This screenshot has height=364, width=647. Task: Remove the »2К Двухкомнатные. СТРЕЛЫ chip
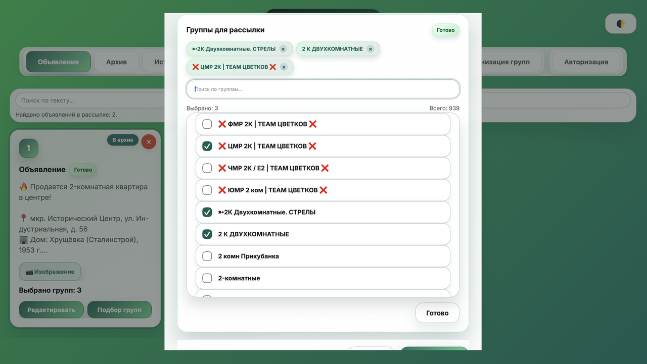(x=283, y=49)
